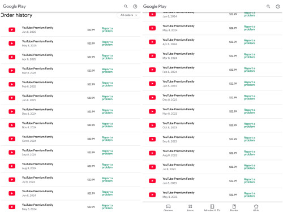Click YouTube icon for Mar 8, 2025 order
283x212 pixels.
pyautogui.click(x=12, y=71)
